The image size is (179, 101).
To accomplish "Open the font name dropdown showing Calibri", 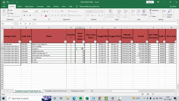I will (x=35, y=11).
